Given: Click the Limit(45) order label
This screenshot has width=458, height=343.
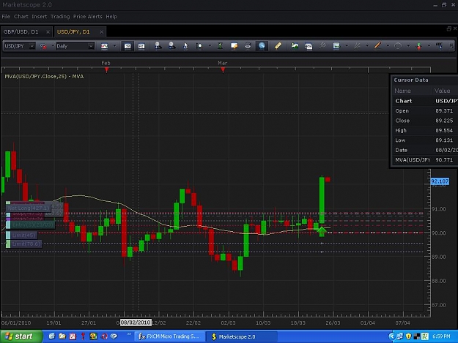Looking at the screenshot, I should 24,235.
